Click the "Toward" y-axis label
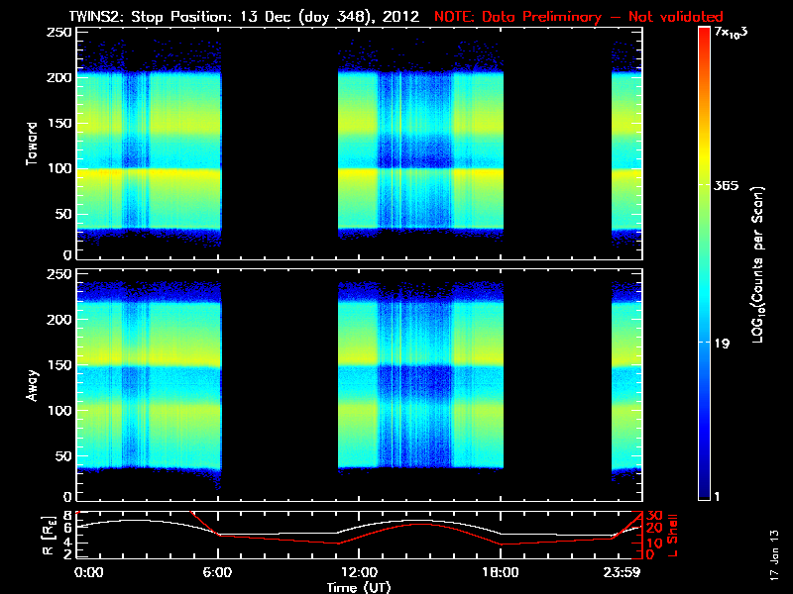The image size is (793, 594). pos(32,144)
